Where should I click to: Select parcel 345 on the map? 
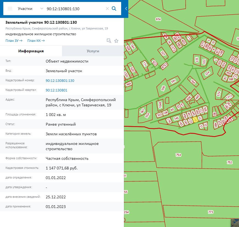tap(176, 118)
